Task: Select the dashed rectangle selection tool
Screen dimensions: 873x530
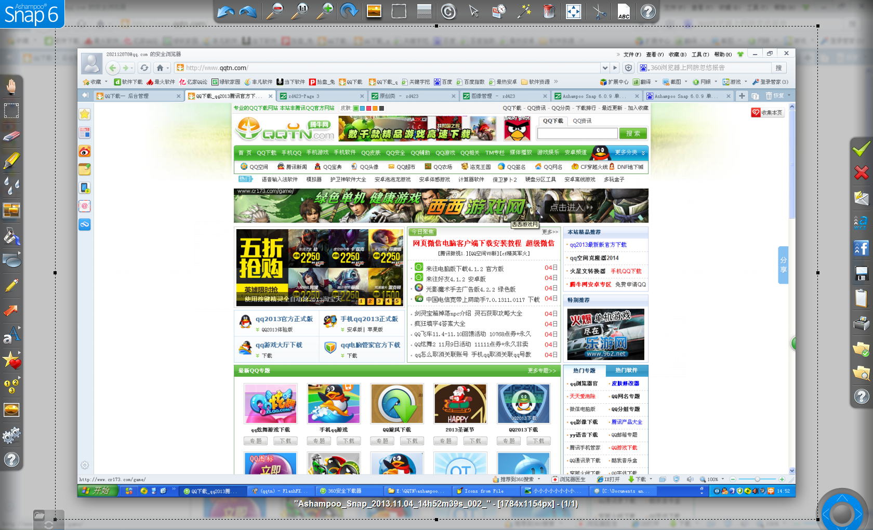Action: 11,111
